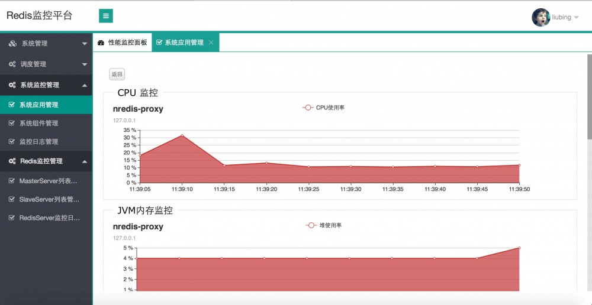Click the 系统管理 expand arrow
Image resolution: width=592 pixels, height=305 pixels.
(x=85, y=44)
